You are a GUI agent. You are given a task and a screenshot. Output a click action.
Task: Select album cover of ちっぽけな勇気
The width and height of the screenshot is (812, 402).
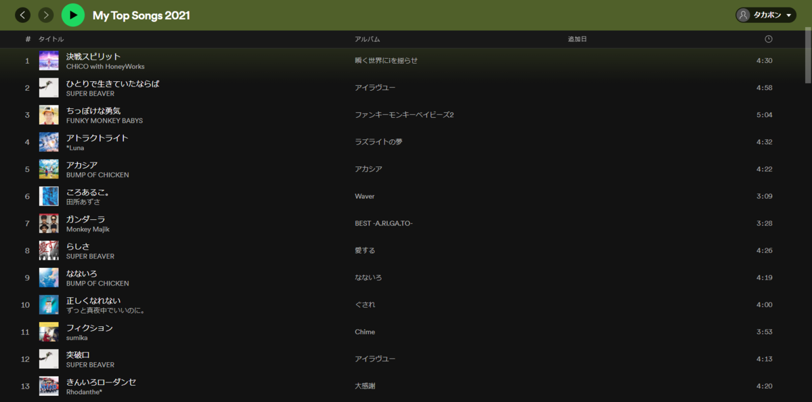[x=49, y=115]
